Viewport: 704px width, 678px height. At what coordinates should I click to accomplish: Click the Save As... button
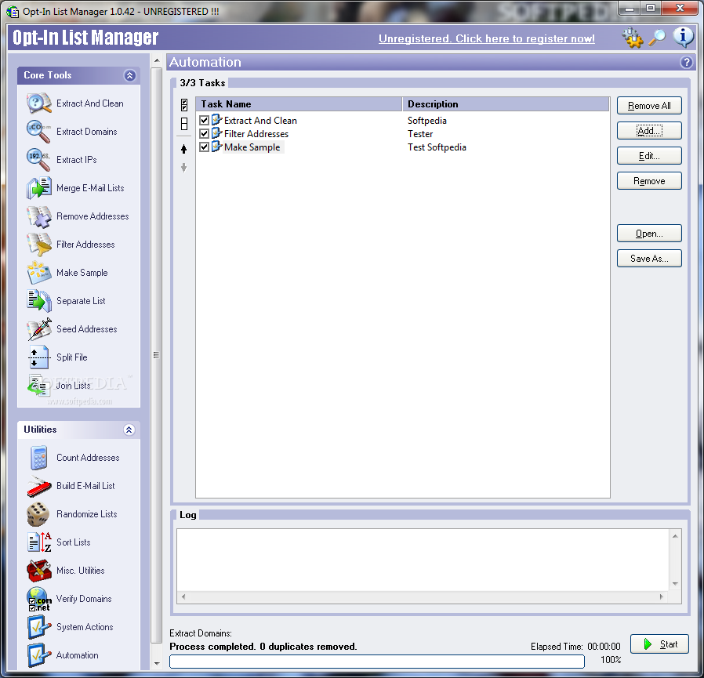[649, 259]
